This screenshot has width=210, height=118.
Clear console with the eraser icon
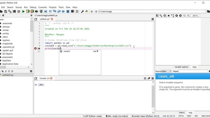149,78
